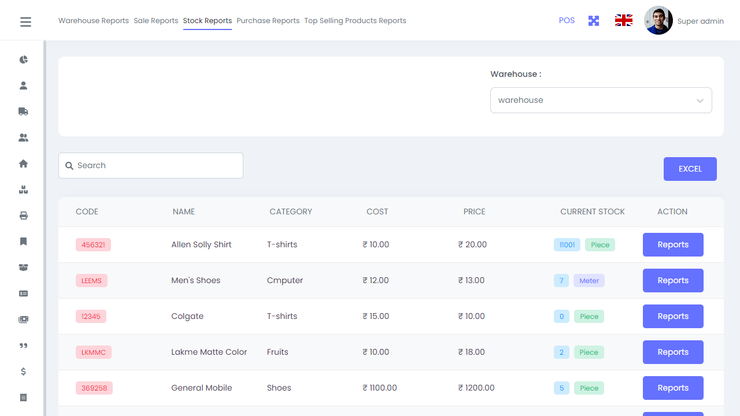Open language selector via UK flag
740x416 pixels.
click(x=623, y=21)
